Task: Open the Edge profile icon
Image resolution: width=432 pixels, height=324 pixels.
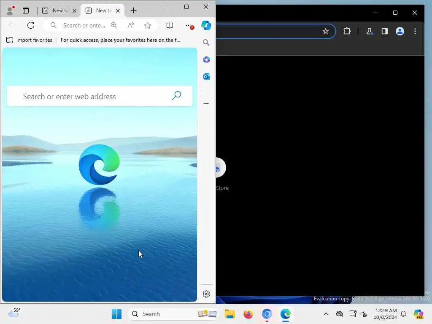Action: pos(11,11)
